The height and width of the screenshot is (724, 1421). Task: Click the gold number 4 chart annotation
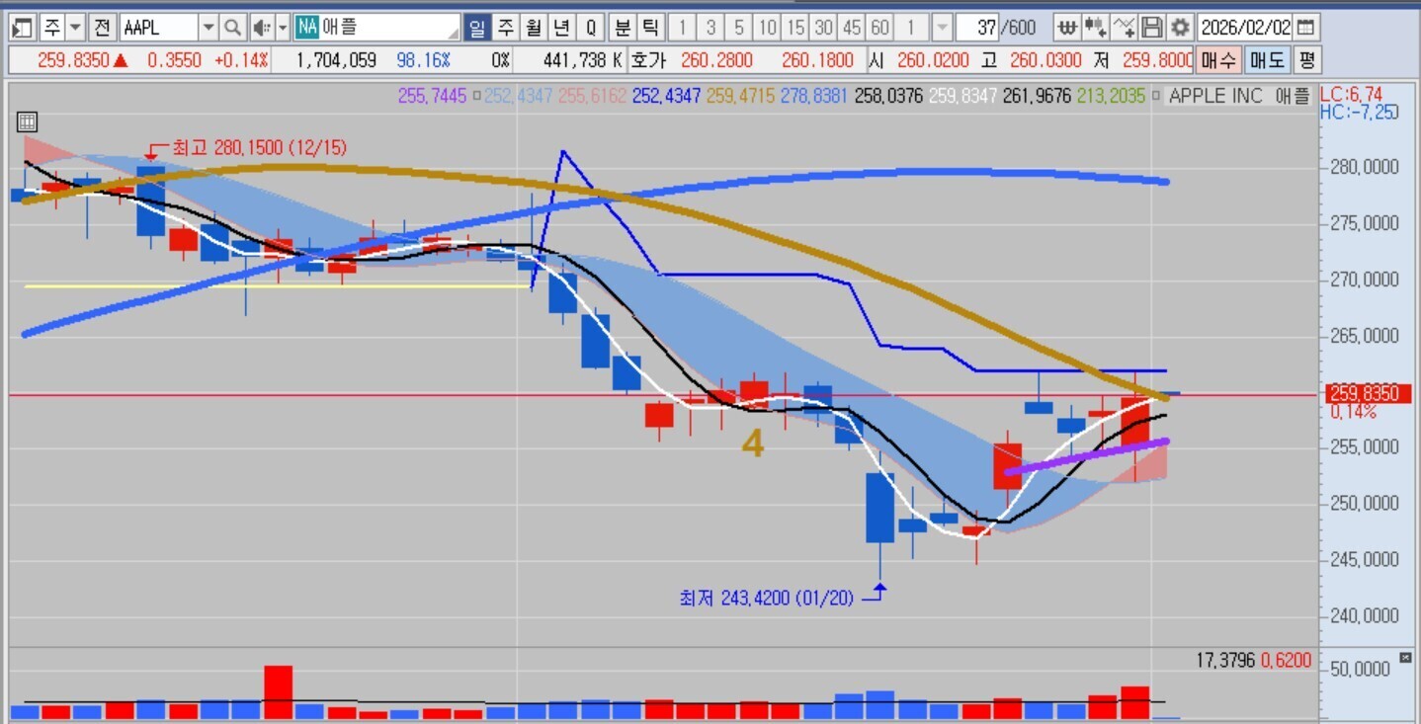click(x=753, y=445)
